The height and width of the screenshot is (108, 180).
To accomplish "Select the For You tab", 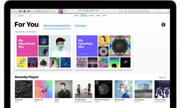I will (84, 16).
